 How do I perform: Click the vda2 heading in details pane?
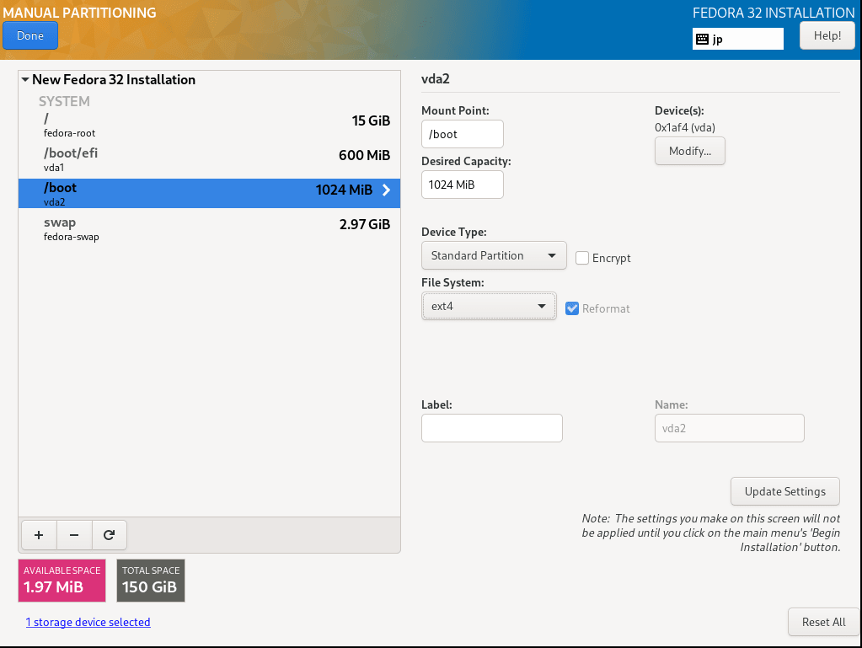[436, 79]
